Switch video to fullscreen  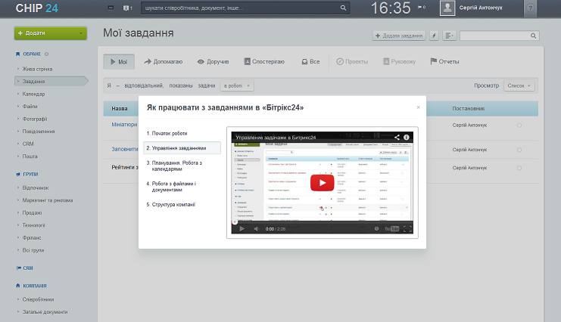pos(407,229)
